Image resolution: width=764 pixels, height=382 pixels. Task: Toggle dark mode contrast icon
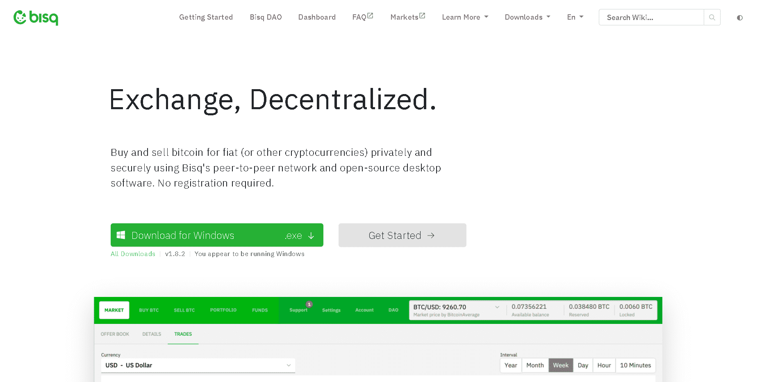click(x=739, y=18)
